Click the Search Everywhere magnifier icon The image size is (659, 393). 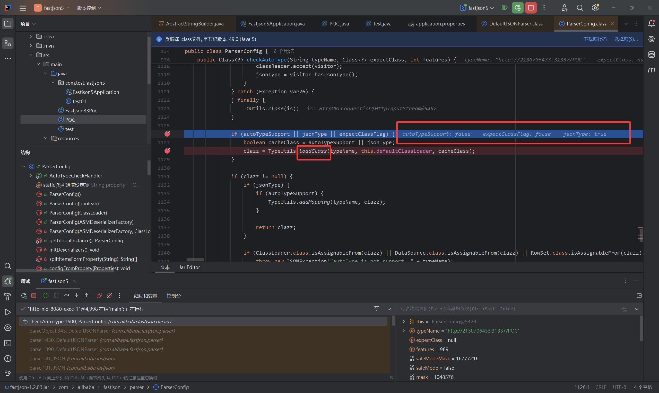coord(580,8)
